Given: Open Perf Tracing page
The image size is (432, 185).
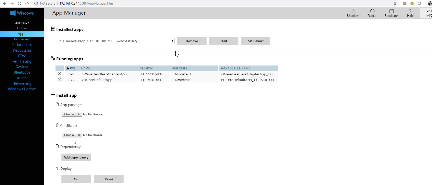Looking at the screenshot, I should (22, 61).
